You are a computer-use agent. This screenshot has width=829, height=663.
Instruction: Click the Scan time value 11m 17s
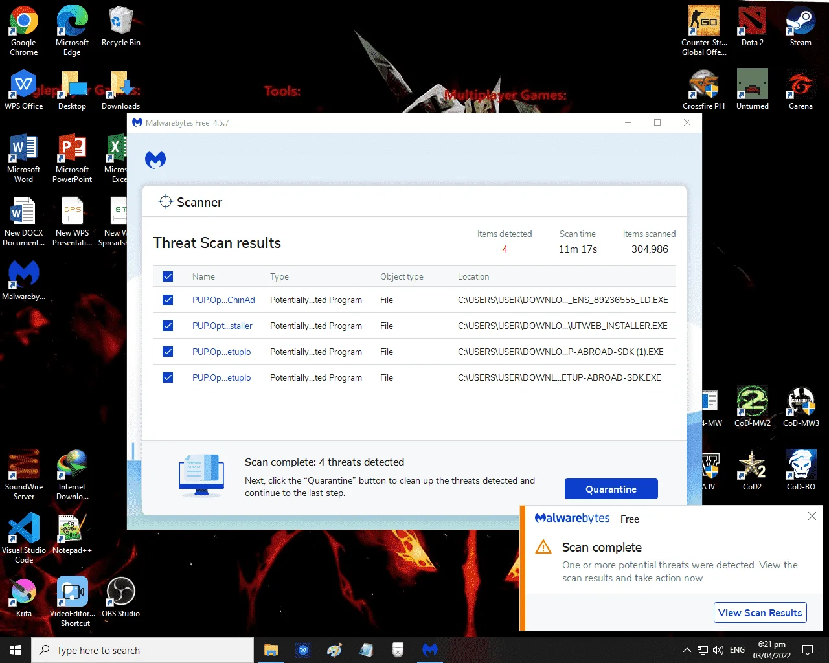tap(578, 249)
